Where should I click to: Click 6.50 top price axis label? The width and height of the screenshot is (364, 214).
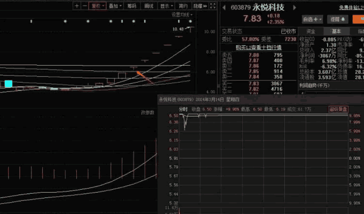(173, 116)
